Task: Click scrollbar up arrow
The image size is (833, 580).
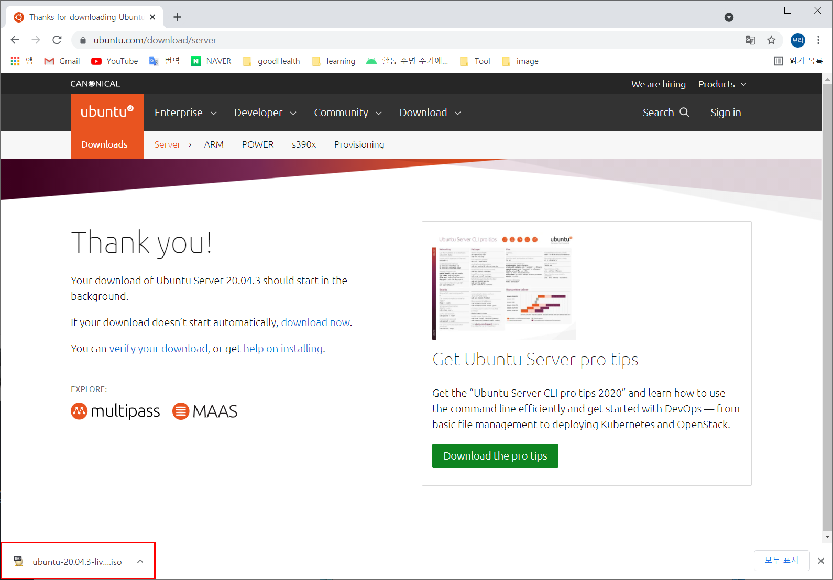Action: [827, 79]
